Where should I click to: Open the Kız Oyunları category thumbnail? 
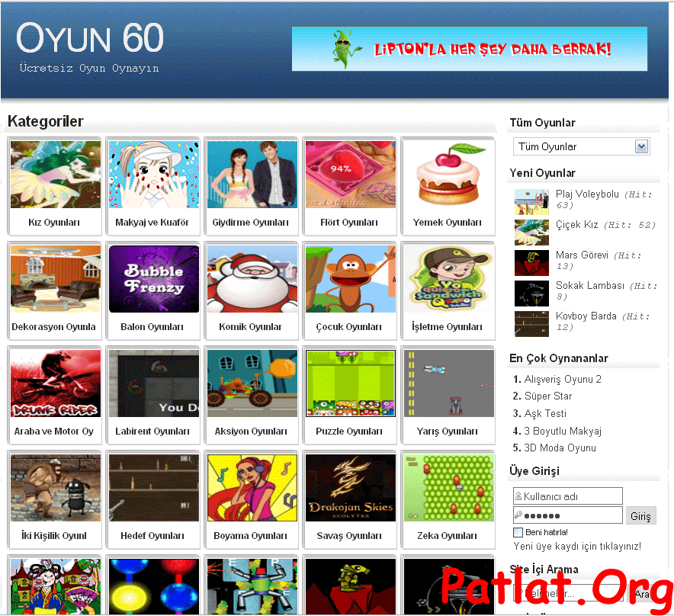(x=56, y=175)
